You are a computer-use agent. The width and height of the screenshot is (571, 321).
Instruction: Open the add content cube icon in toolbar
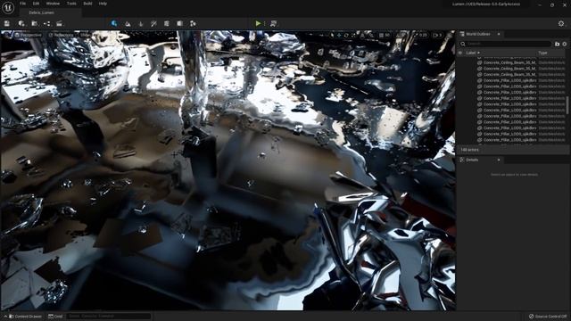tap(21, 24)
